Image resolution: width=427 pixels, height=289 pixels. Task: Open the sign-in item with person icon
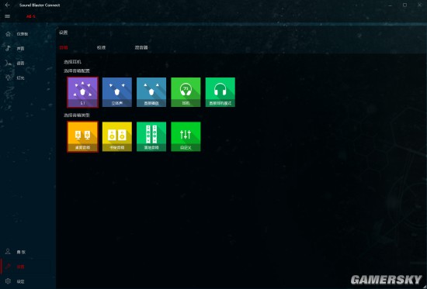click(16, 252)
